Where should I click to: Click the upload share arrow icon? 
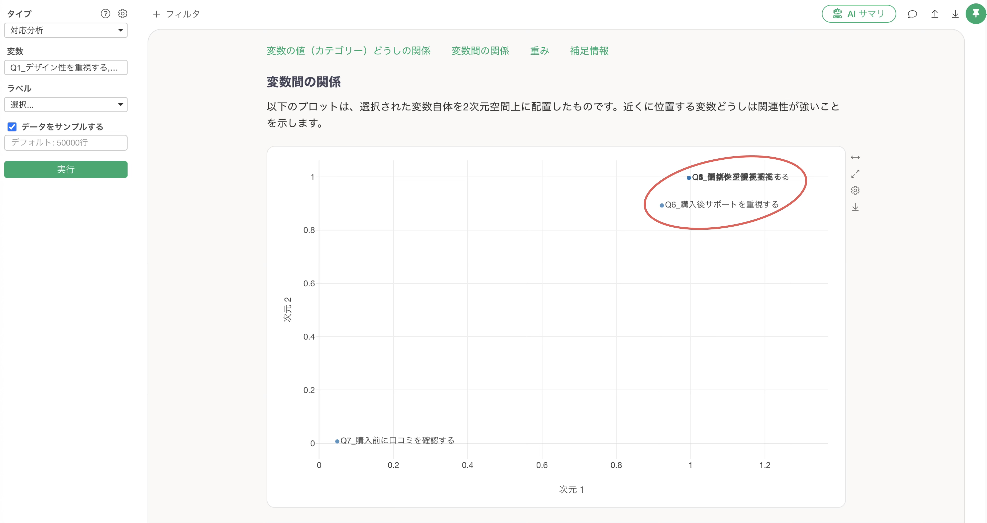(x=935, y=14)
